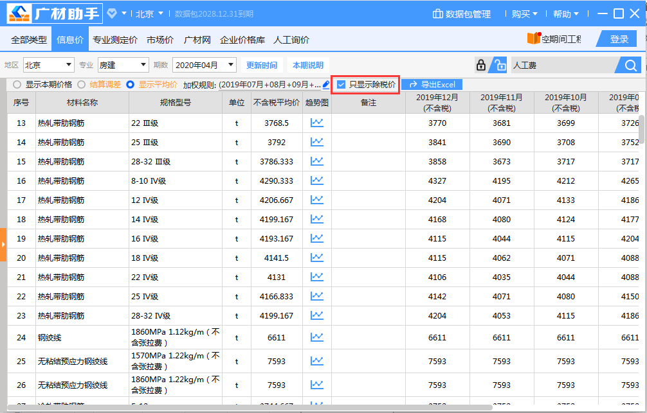647x413 pixels.
Task: Open dropdown arrow next to diamond icon
Action: point(123,13)
